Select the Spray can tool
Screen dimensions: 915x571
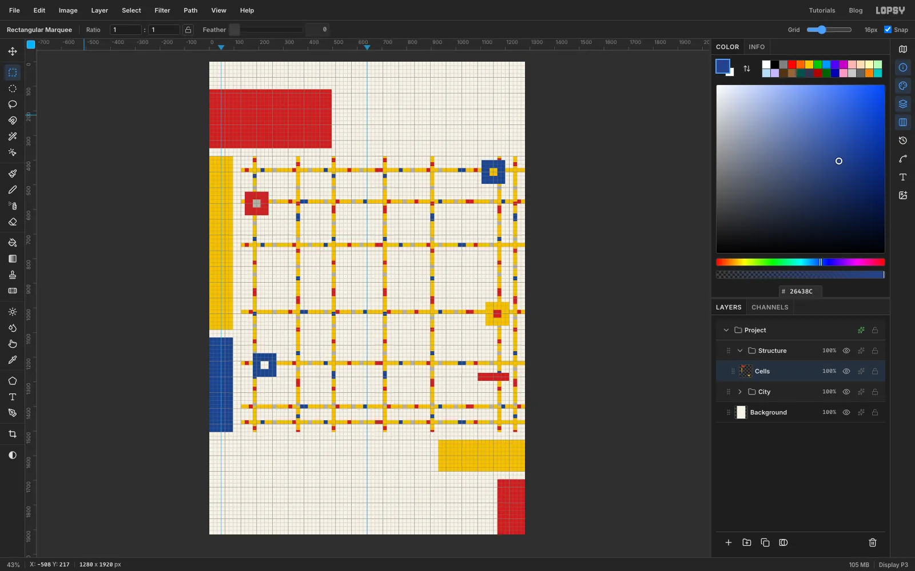[x=13, y=206]
